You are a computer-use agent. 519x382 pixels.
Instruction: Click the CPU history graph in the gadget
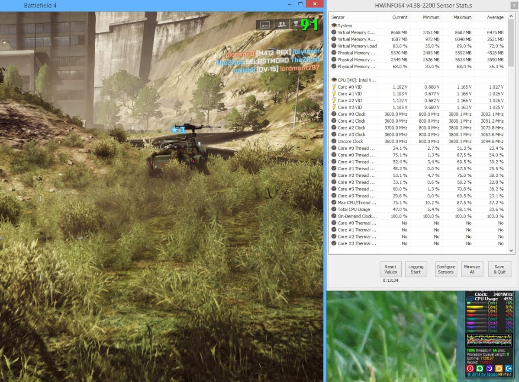[x=489, y=340]
